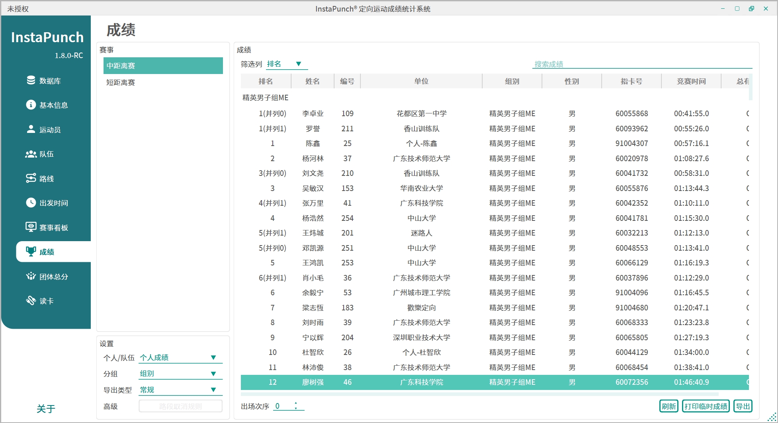Click the database icon in sidebar

[31, 80]
